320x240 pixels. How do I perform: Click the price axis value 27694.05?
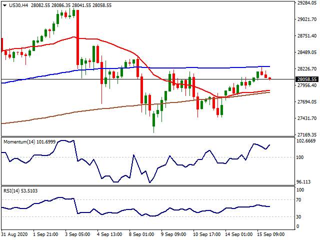[307, 101]
